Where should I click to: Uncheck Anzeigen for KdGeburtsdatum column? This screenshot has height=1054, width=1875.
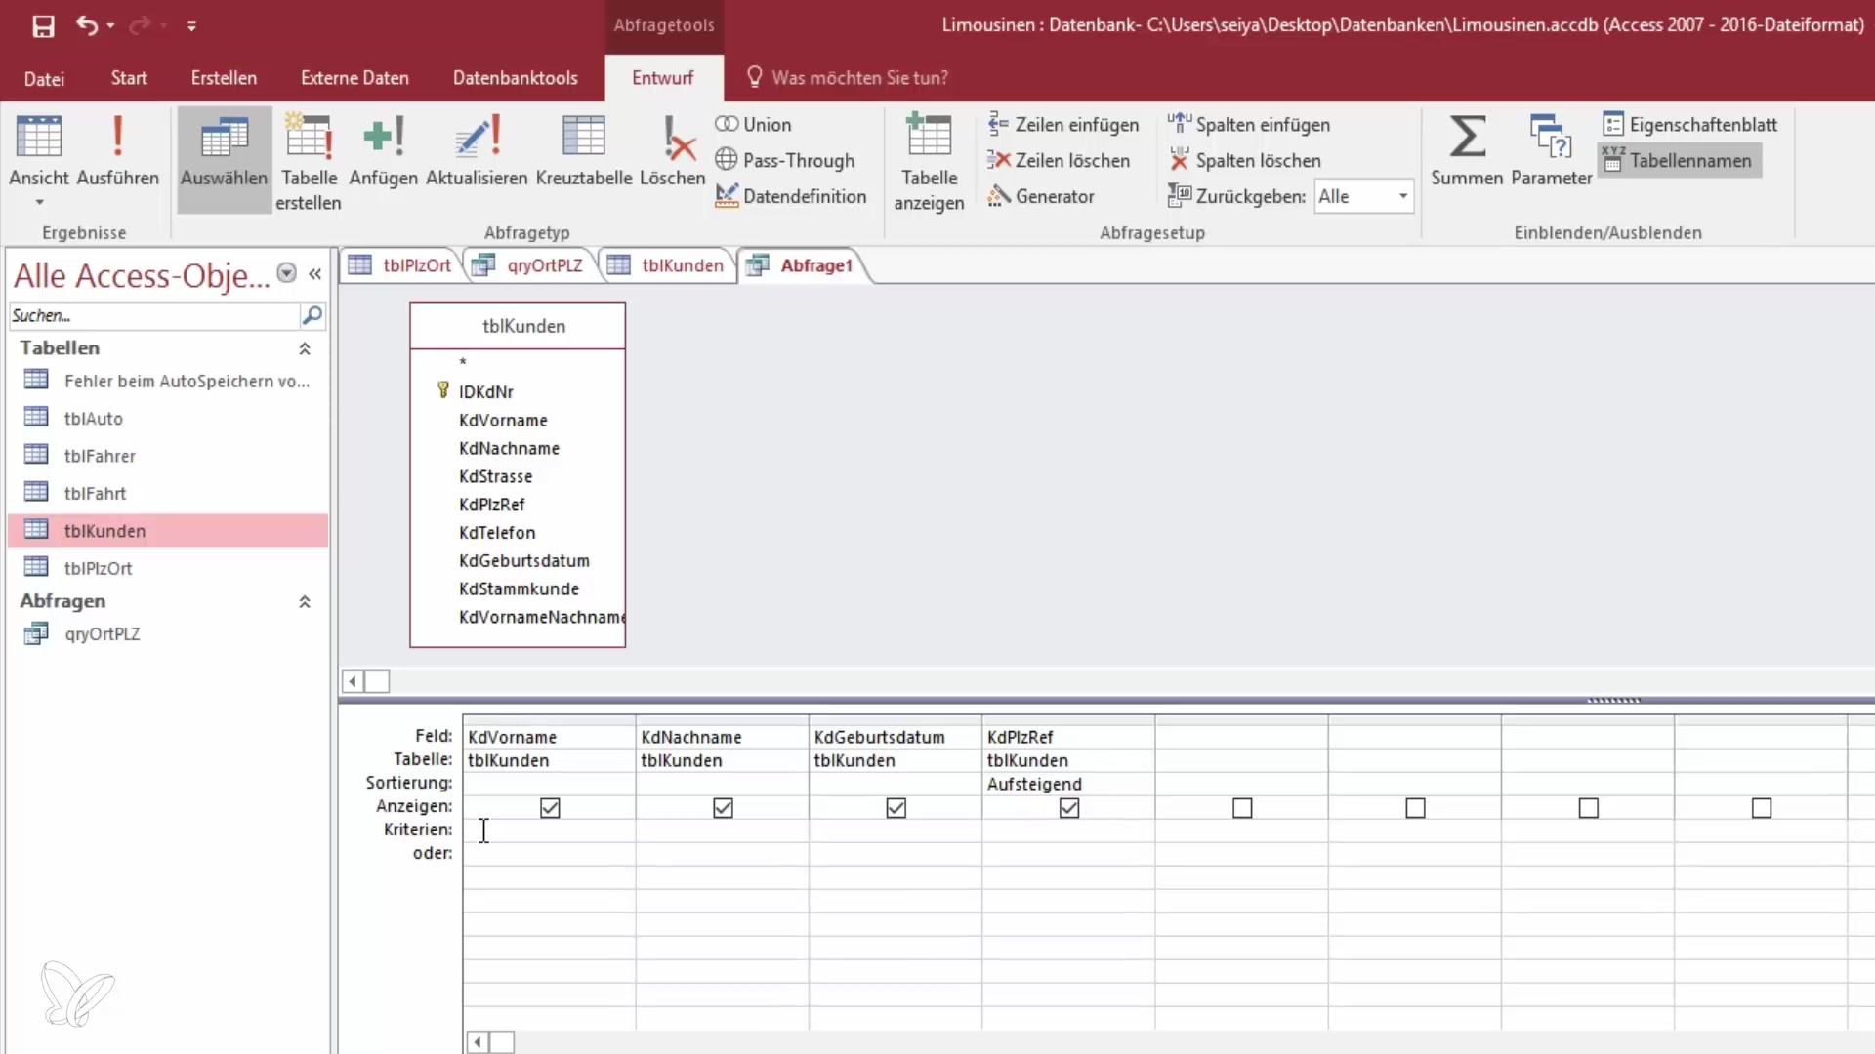point(896,808)
